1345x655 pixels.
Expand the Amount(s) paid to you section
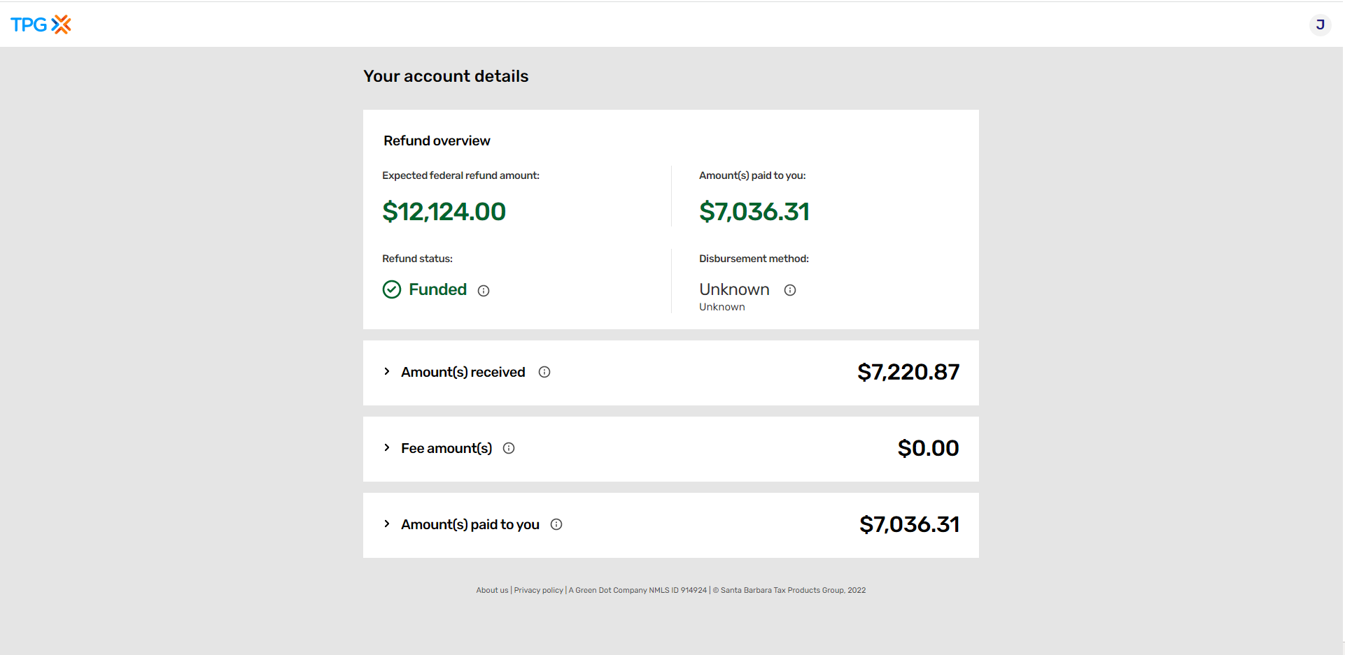388,524
